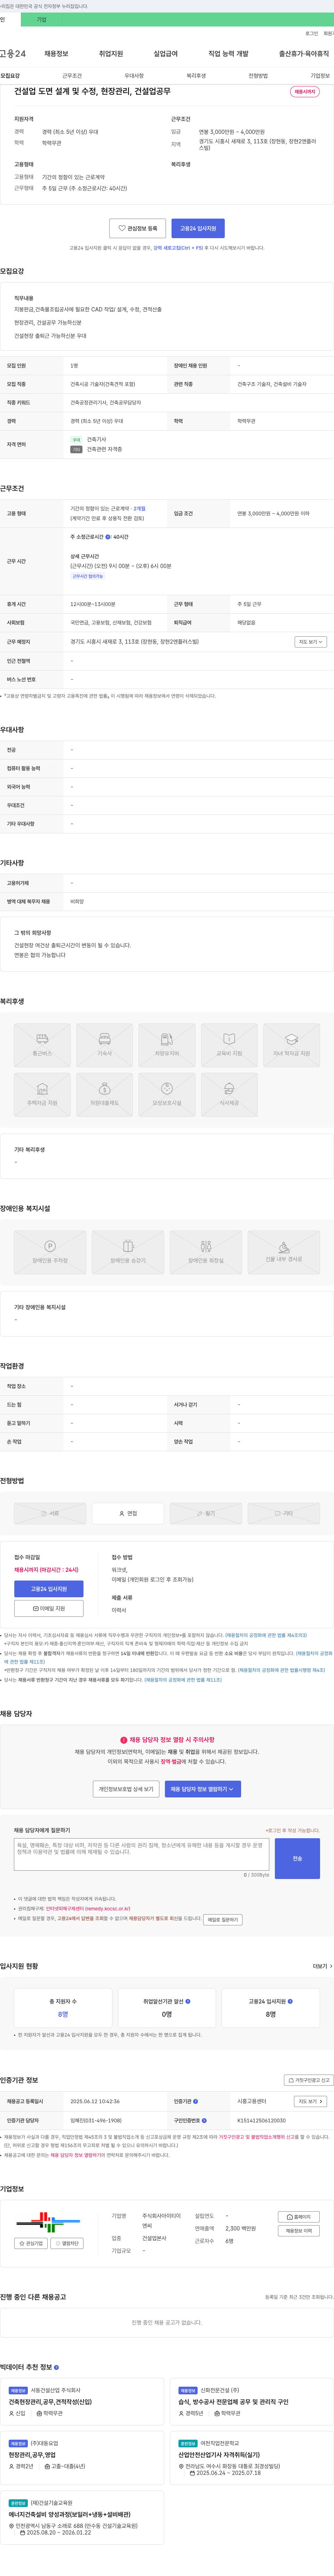Select the 장애인용 승강기 facility icon
Image resolution: width=334 pixels, height=2576 pixels.
click(x=128, y=1252)
